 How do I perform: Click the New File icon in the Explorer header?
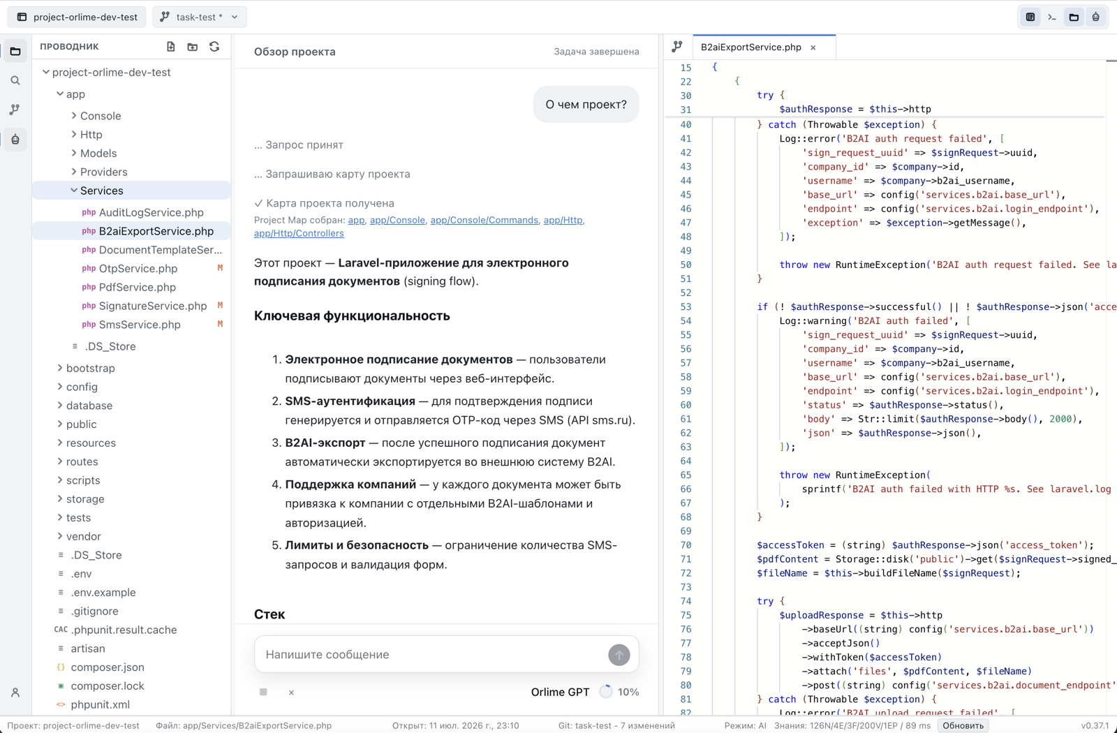(x=171, y=47)
